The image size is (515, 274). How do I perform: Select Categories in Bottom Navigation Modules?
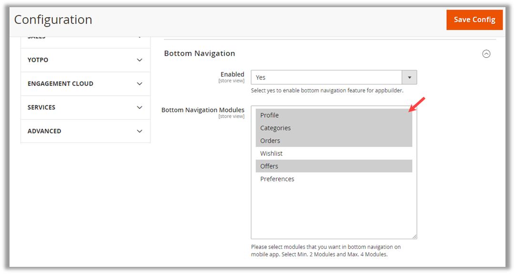275,128
